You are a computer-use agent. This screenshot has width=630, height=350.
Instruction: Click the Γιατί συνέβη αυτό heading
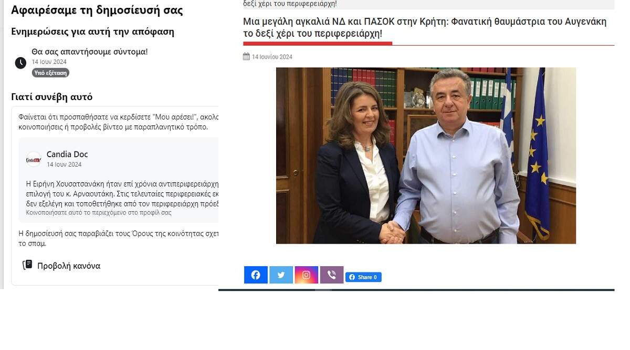52,97
